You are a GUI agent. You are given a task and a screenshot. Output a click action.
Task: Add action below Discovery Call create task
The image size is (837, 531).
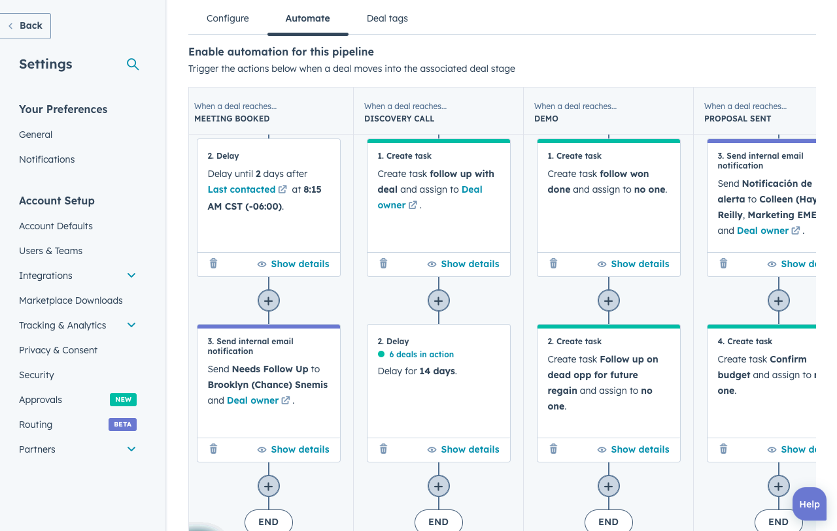438,300
